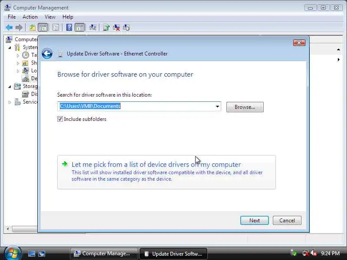Switch to Computer Management taskbar button
The image size is (347, 260).
tap(104, 253)
